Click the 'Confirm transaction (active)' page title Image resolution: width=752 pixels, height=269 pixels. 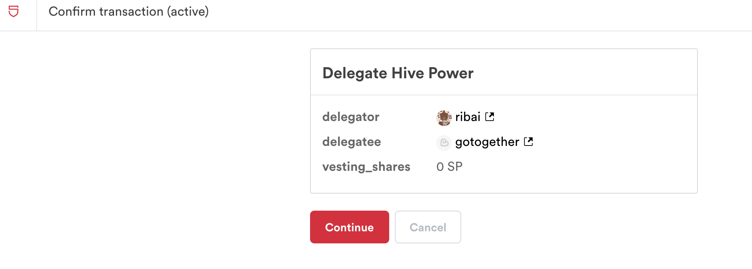128,12
